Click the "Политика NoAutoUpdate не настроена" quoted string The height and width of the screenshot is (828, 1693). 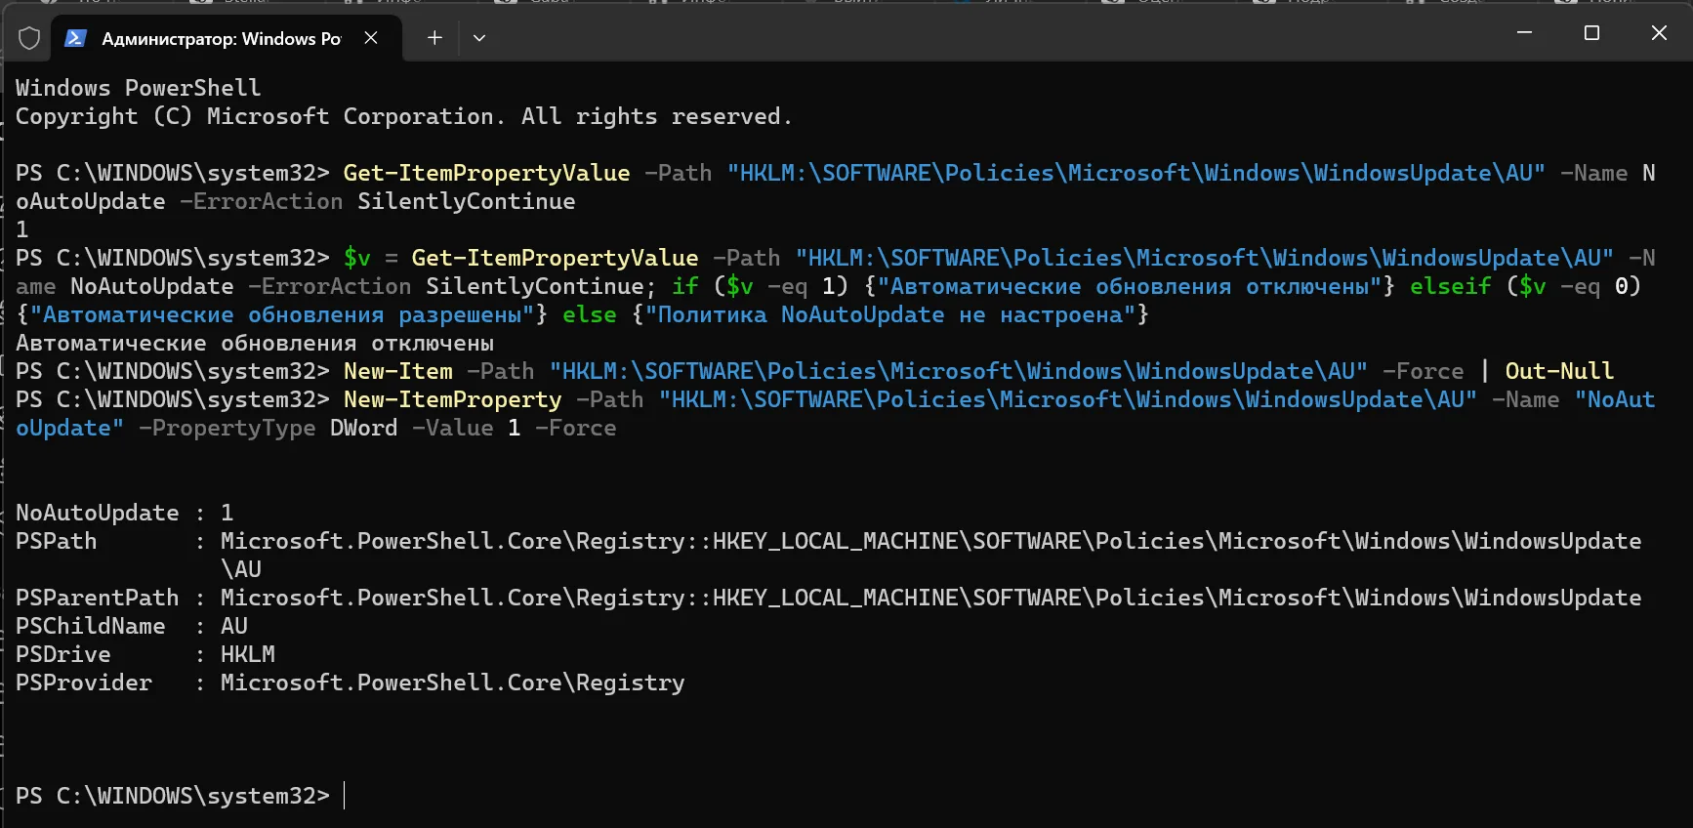tap(890, 314)
